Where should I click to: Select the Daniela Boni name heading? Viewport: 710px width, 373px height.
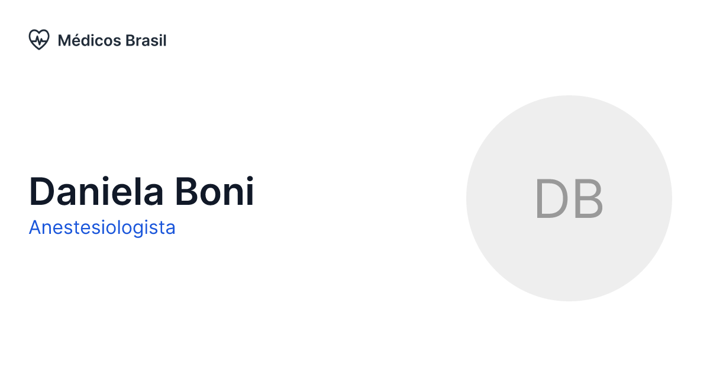click(x=141, y=191)
